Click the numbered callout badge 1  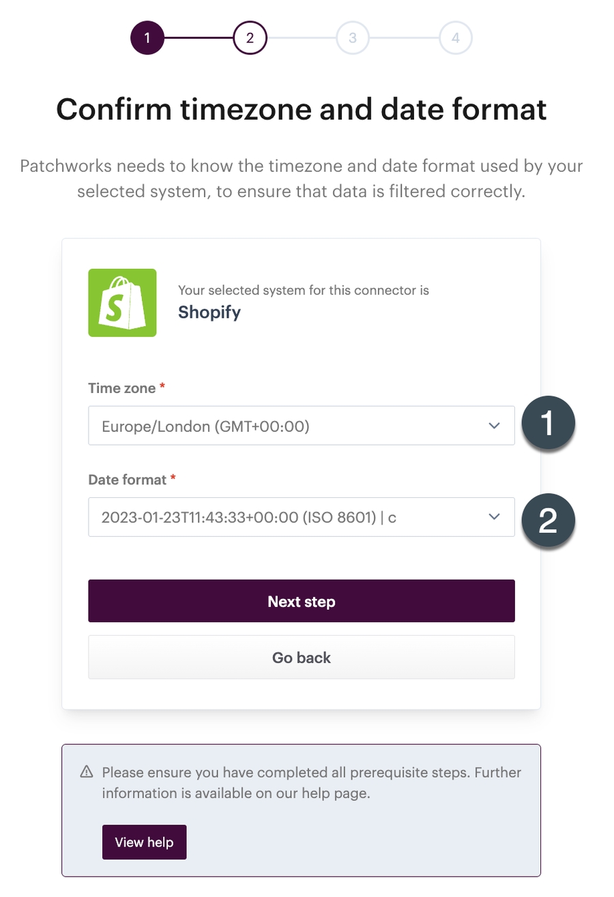tap(548, 424)
